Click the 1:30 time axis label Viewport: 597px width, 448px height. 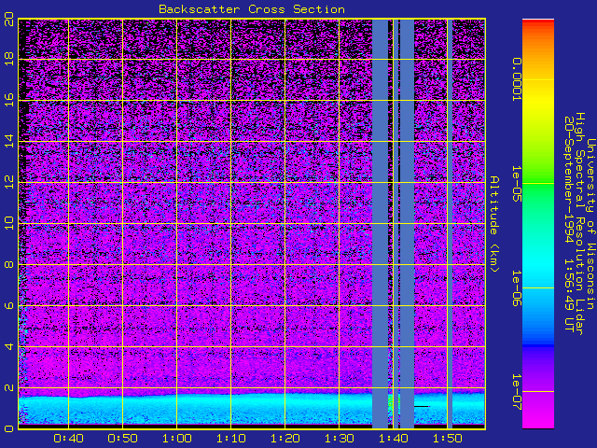pyautogui.click(x=339, y=439)
